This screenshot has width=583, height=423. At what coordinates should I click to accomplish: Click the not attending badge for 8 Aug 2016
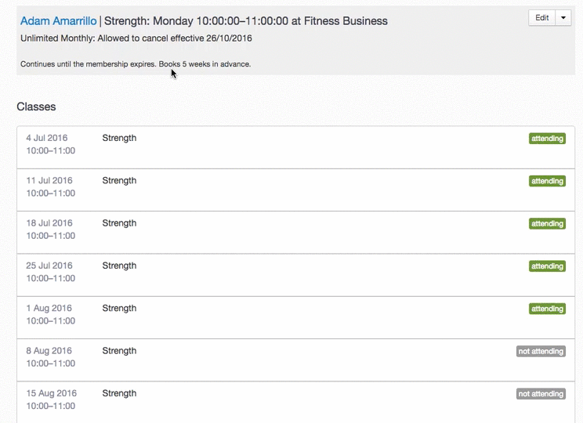pos(541,352)
